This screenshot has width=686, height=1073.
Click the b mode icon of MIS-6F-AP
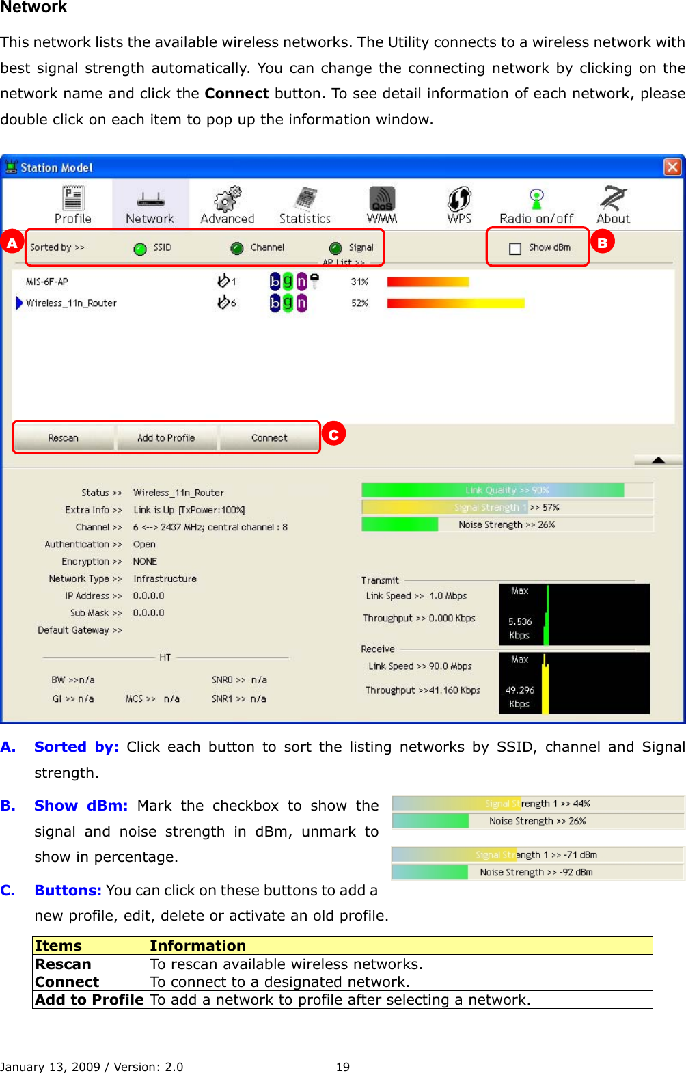pos(275,281)
